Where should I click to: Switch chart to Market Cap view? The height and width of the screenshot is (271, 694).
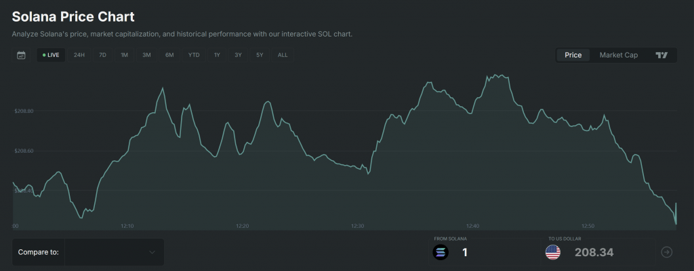pos(618,55)
